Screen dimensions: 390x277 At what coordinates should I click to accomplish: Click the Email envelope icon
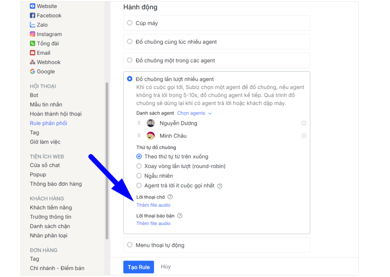tap(32, 53)
